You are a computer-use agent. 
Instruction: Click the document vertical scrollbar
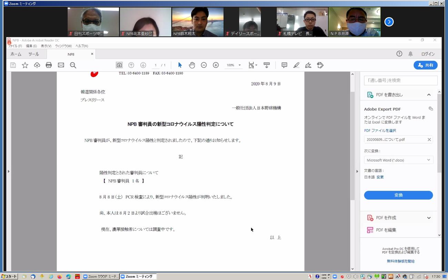pyautogui.click(x=353, y=146)
